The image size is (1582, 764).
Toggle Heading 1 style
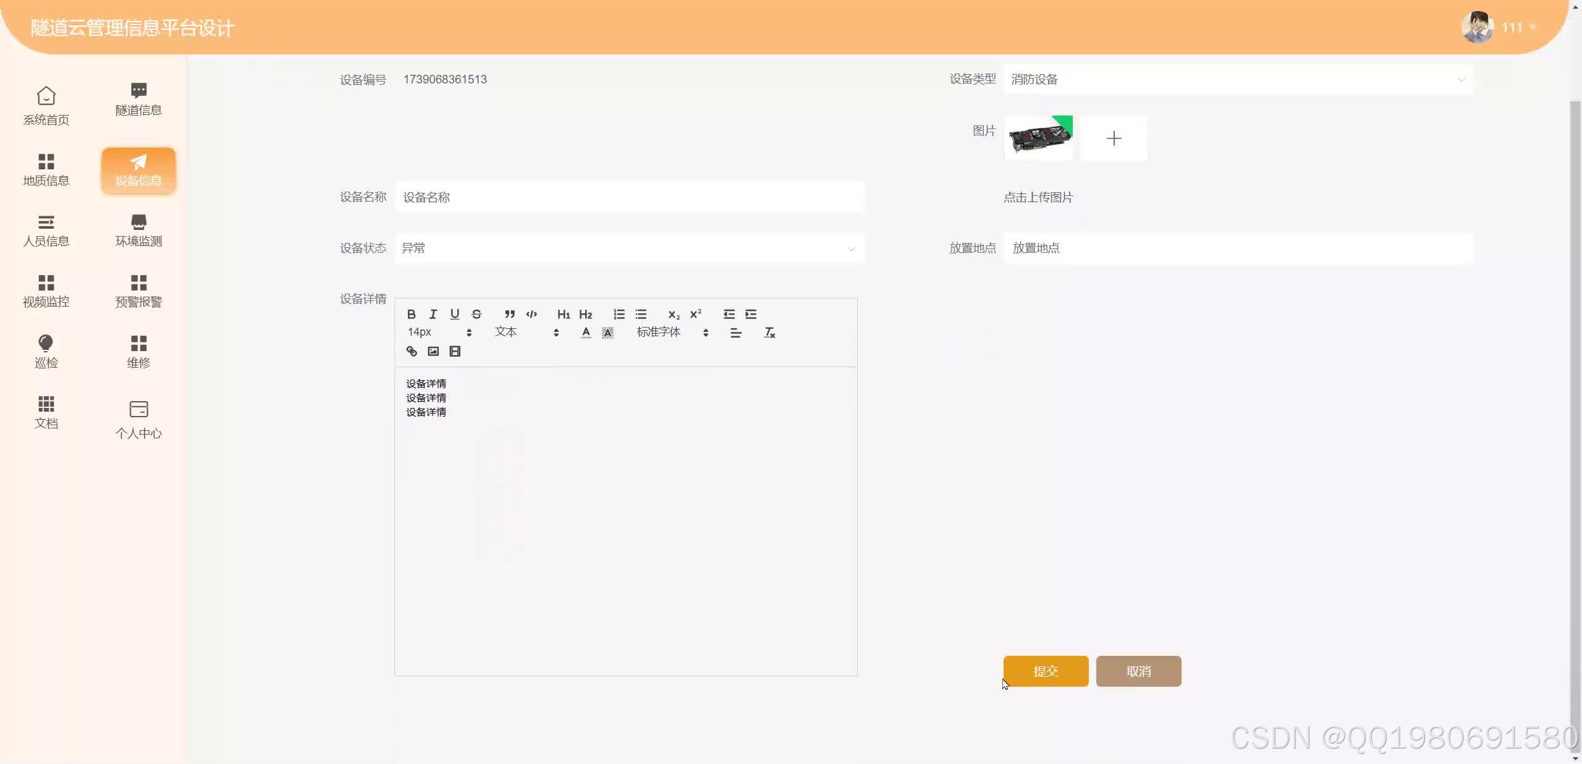pyautogui.click(x=563, y=314)
